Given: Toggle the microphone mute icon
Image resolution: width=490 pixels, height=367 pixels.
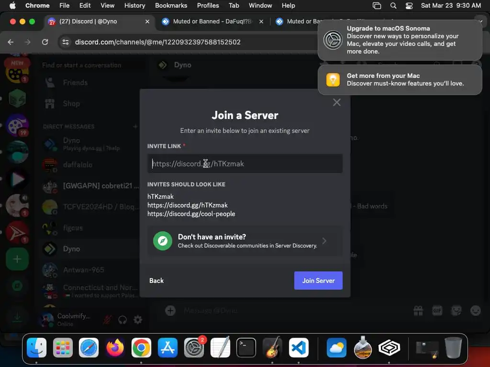Looking at the screenshot, I should point(107,320).
